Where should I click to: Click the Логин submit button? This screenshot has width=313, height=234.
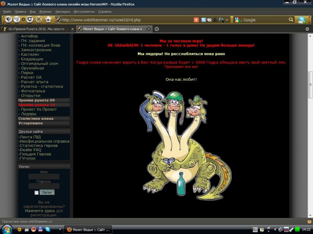[x=47, y=192]
